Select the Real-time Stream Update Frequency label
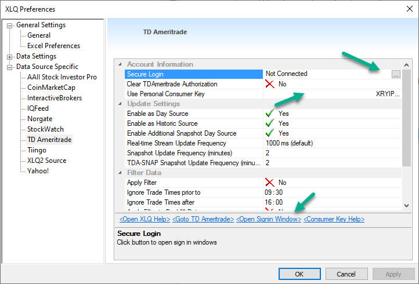Viewport: 419px width, 284px height. click(176, 143)
